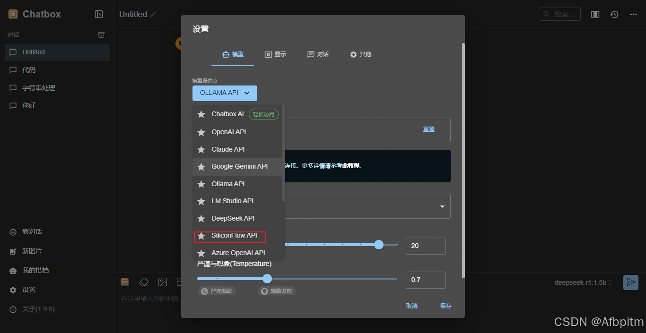Screen dimensions: 646x333
Task: Switch to the 对话 settings tab
Action: tap(318, 54)
